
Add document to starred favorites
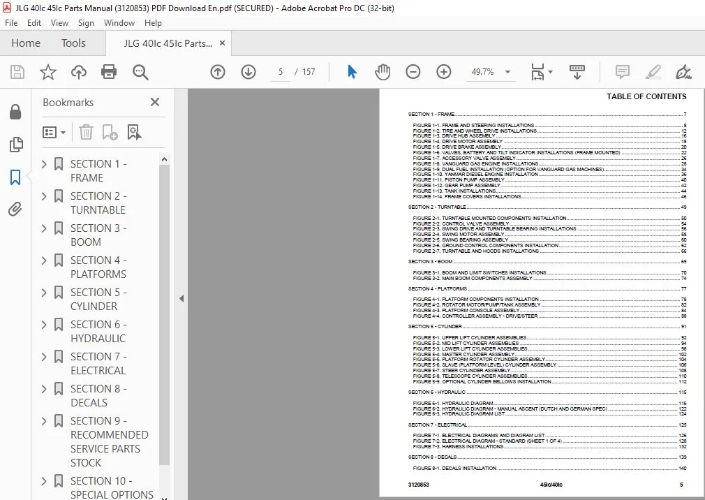48,72
